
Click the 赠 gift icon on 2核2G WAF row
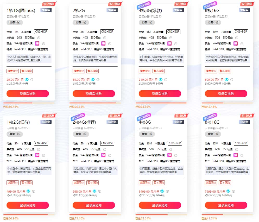(104, 43)
